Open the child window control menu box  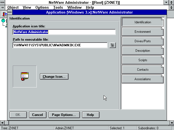[2, 7]
